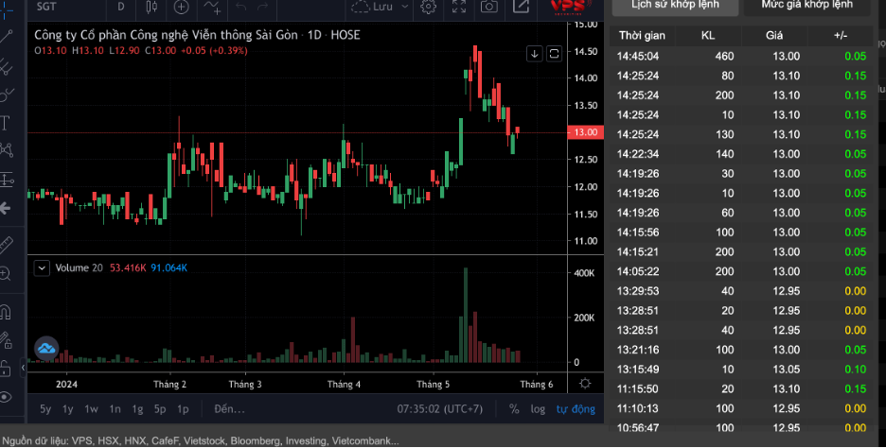
Task: Select the trend line drawing tool
Action: (7, 37)
